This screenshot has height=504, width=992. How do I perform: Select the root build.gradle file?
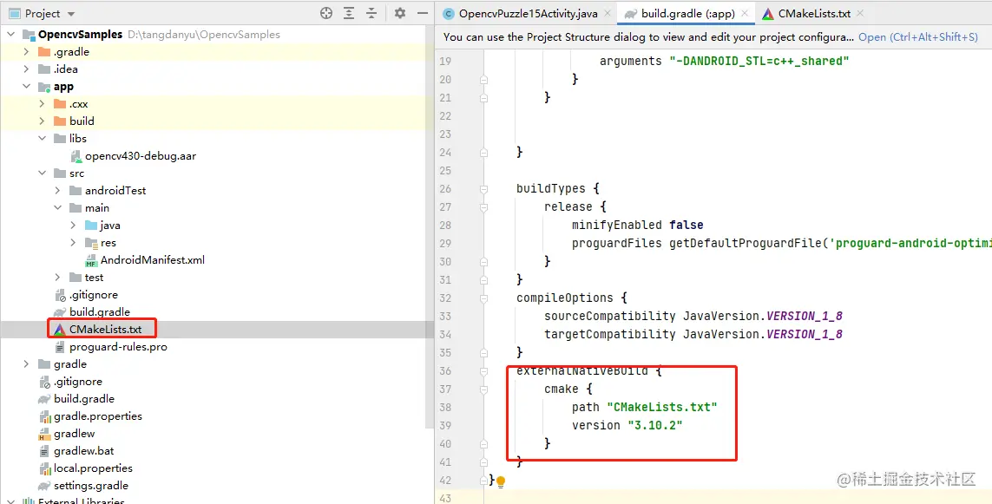84,399
